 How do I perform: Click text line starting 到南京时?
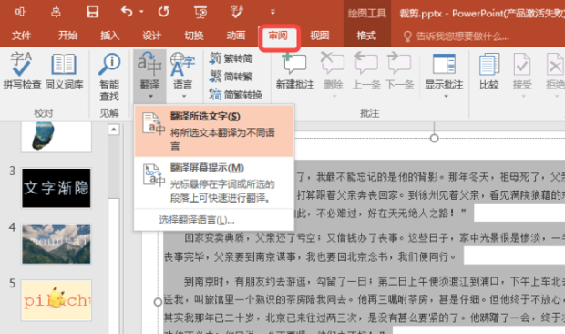pos(375,281)
